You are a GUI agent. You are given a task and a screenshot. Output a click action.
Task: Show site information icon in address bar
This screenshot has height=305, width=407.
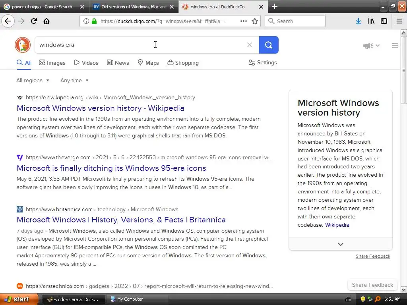(86, 21)
